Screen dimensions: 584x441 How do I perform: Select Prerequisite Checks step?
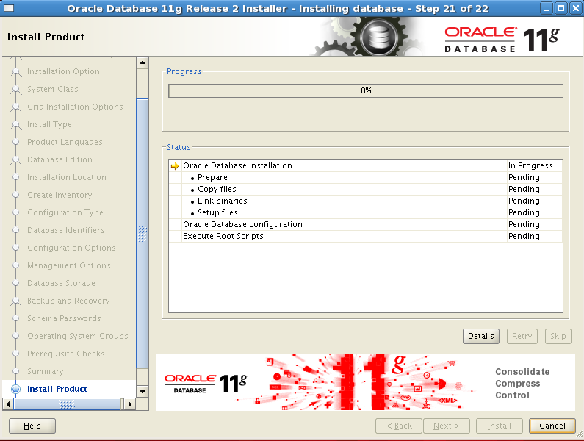click(x=66, y=354)
